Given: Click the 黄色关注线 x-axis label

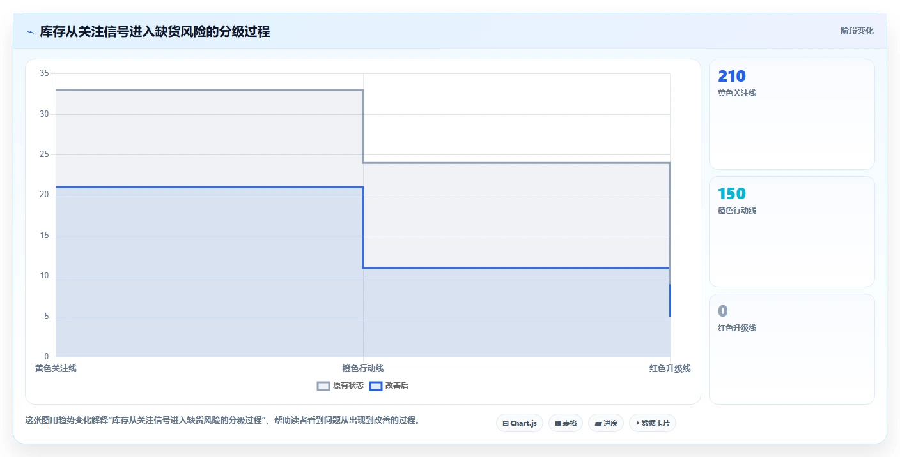Looking at the screenshot, I should pyautogui.click(x=56, y=368).
